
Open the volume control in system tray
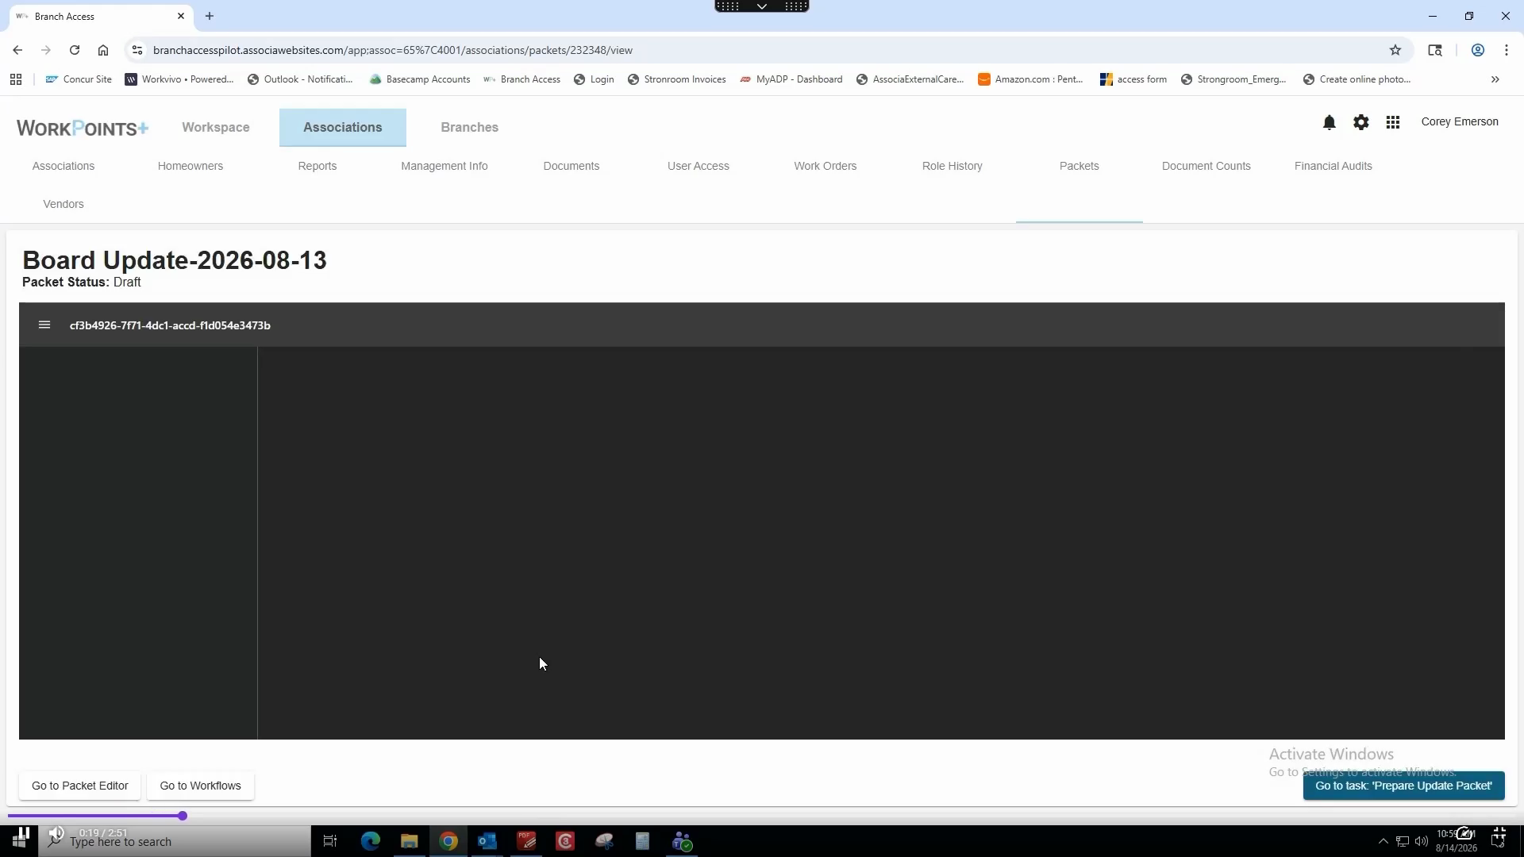coord(1421,841)
